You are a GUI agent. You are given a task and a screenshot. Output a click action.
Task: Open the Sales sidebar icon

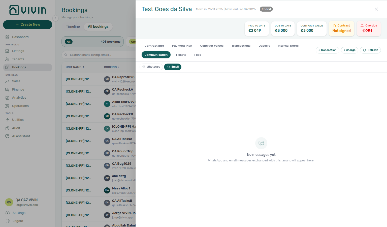[7, 81]
